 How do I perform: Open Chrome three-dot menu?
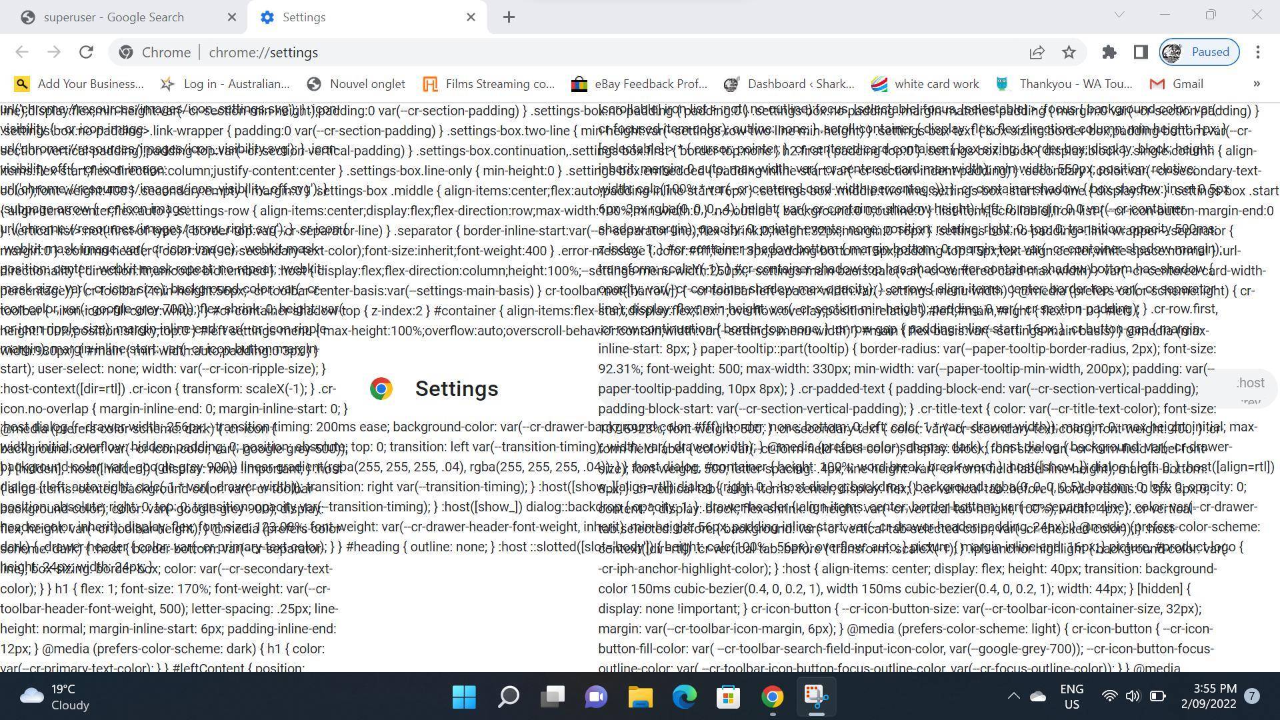pyautogui.click(x=1257, y=52)
